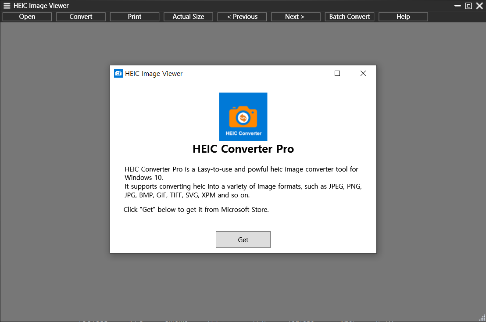Click the main window resize grip
Image resolution: width=486 pixels, height=322 pixels.
(482, 318)
